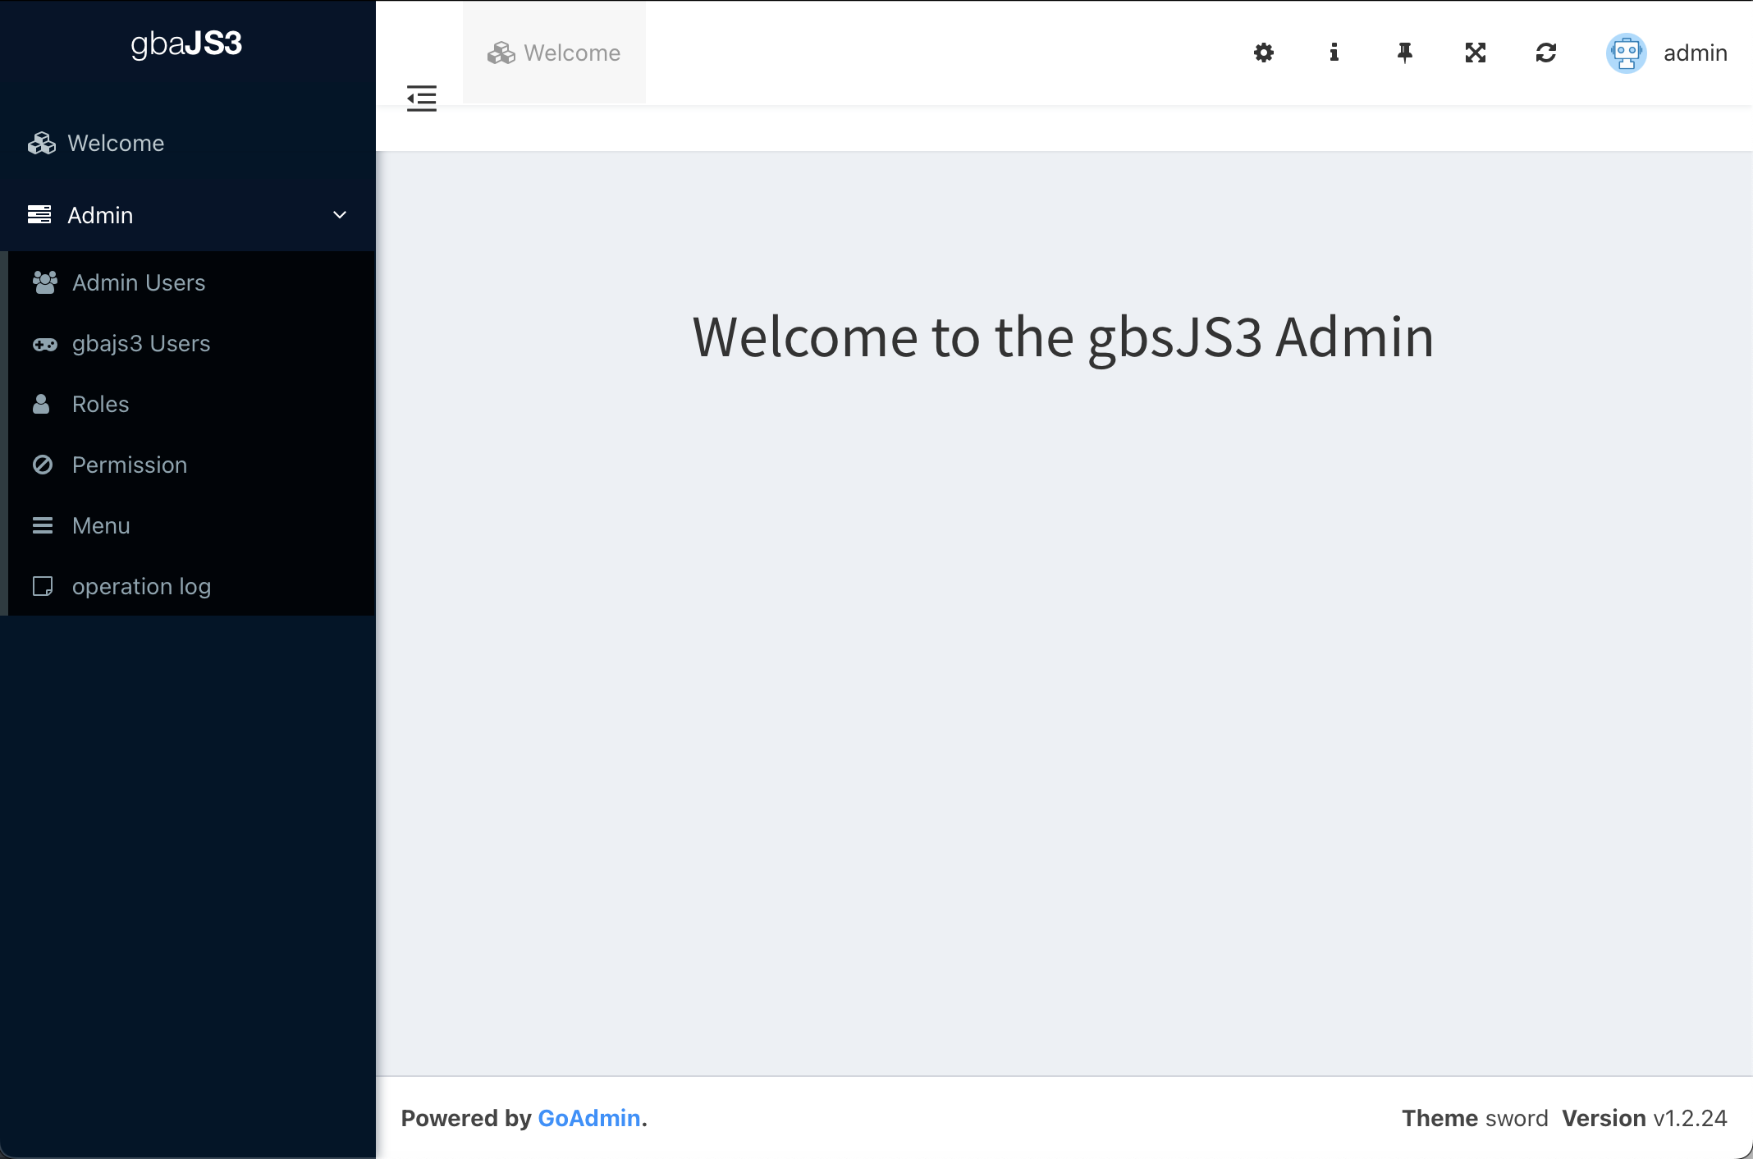Click the Admin Users group icon
The height and width of the screenshot is (1159, 1753).
[44, 282]
